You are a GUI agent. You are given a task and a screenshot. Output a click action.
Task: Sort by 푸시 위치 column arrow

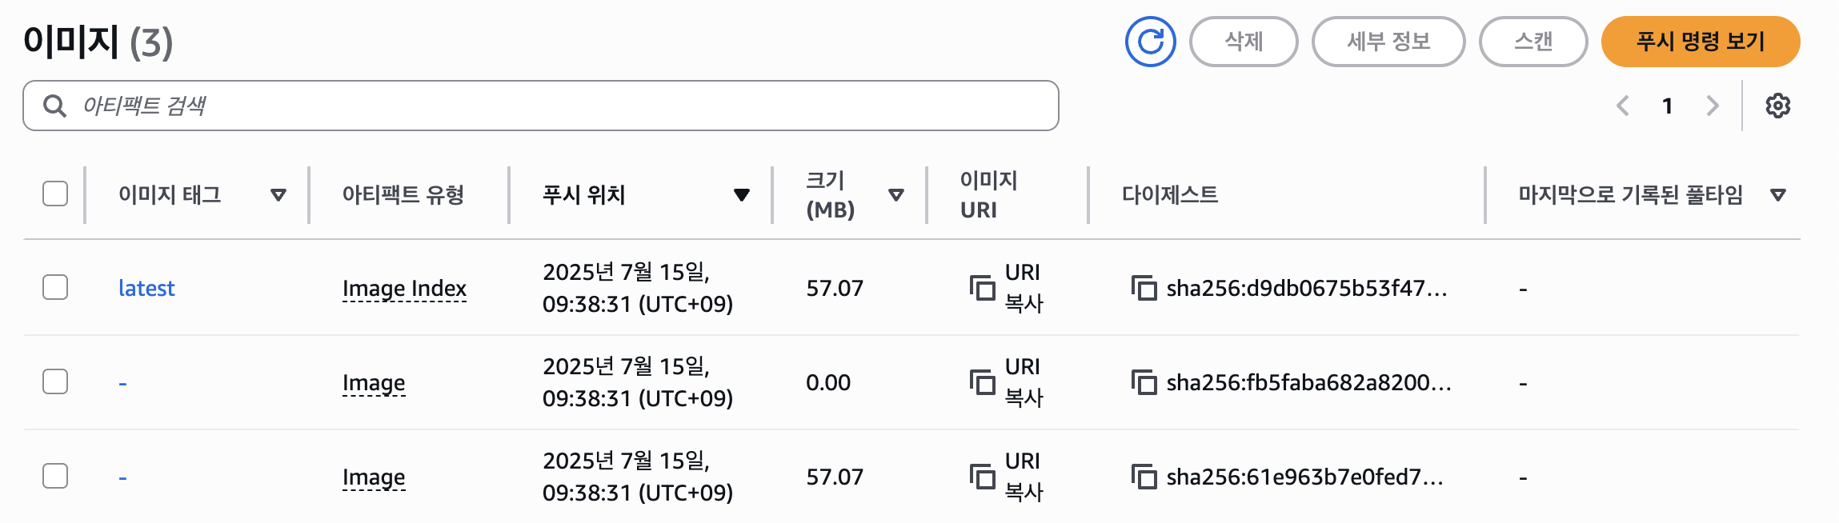[742, 195]
